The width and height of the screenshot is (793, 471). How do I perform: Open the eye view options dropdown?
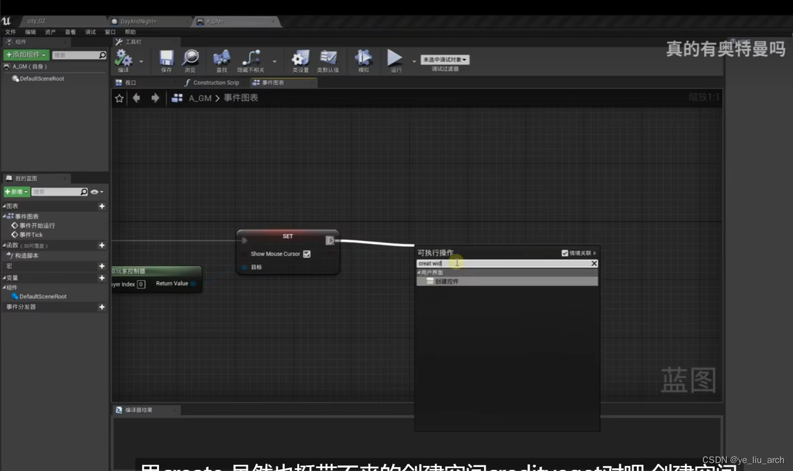(97, 192)
